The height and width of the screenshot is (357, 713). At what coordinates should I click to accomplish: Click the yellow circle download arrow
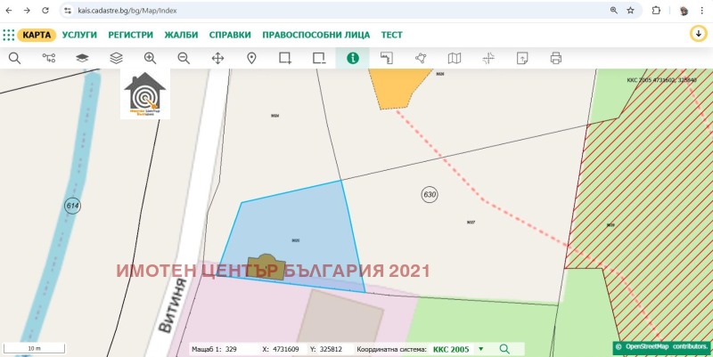[699, 34]
